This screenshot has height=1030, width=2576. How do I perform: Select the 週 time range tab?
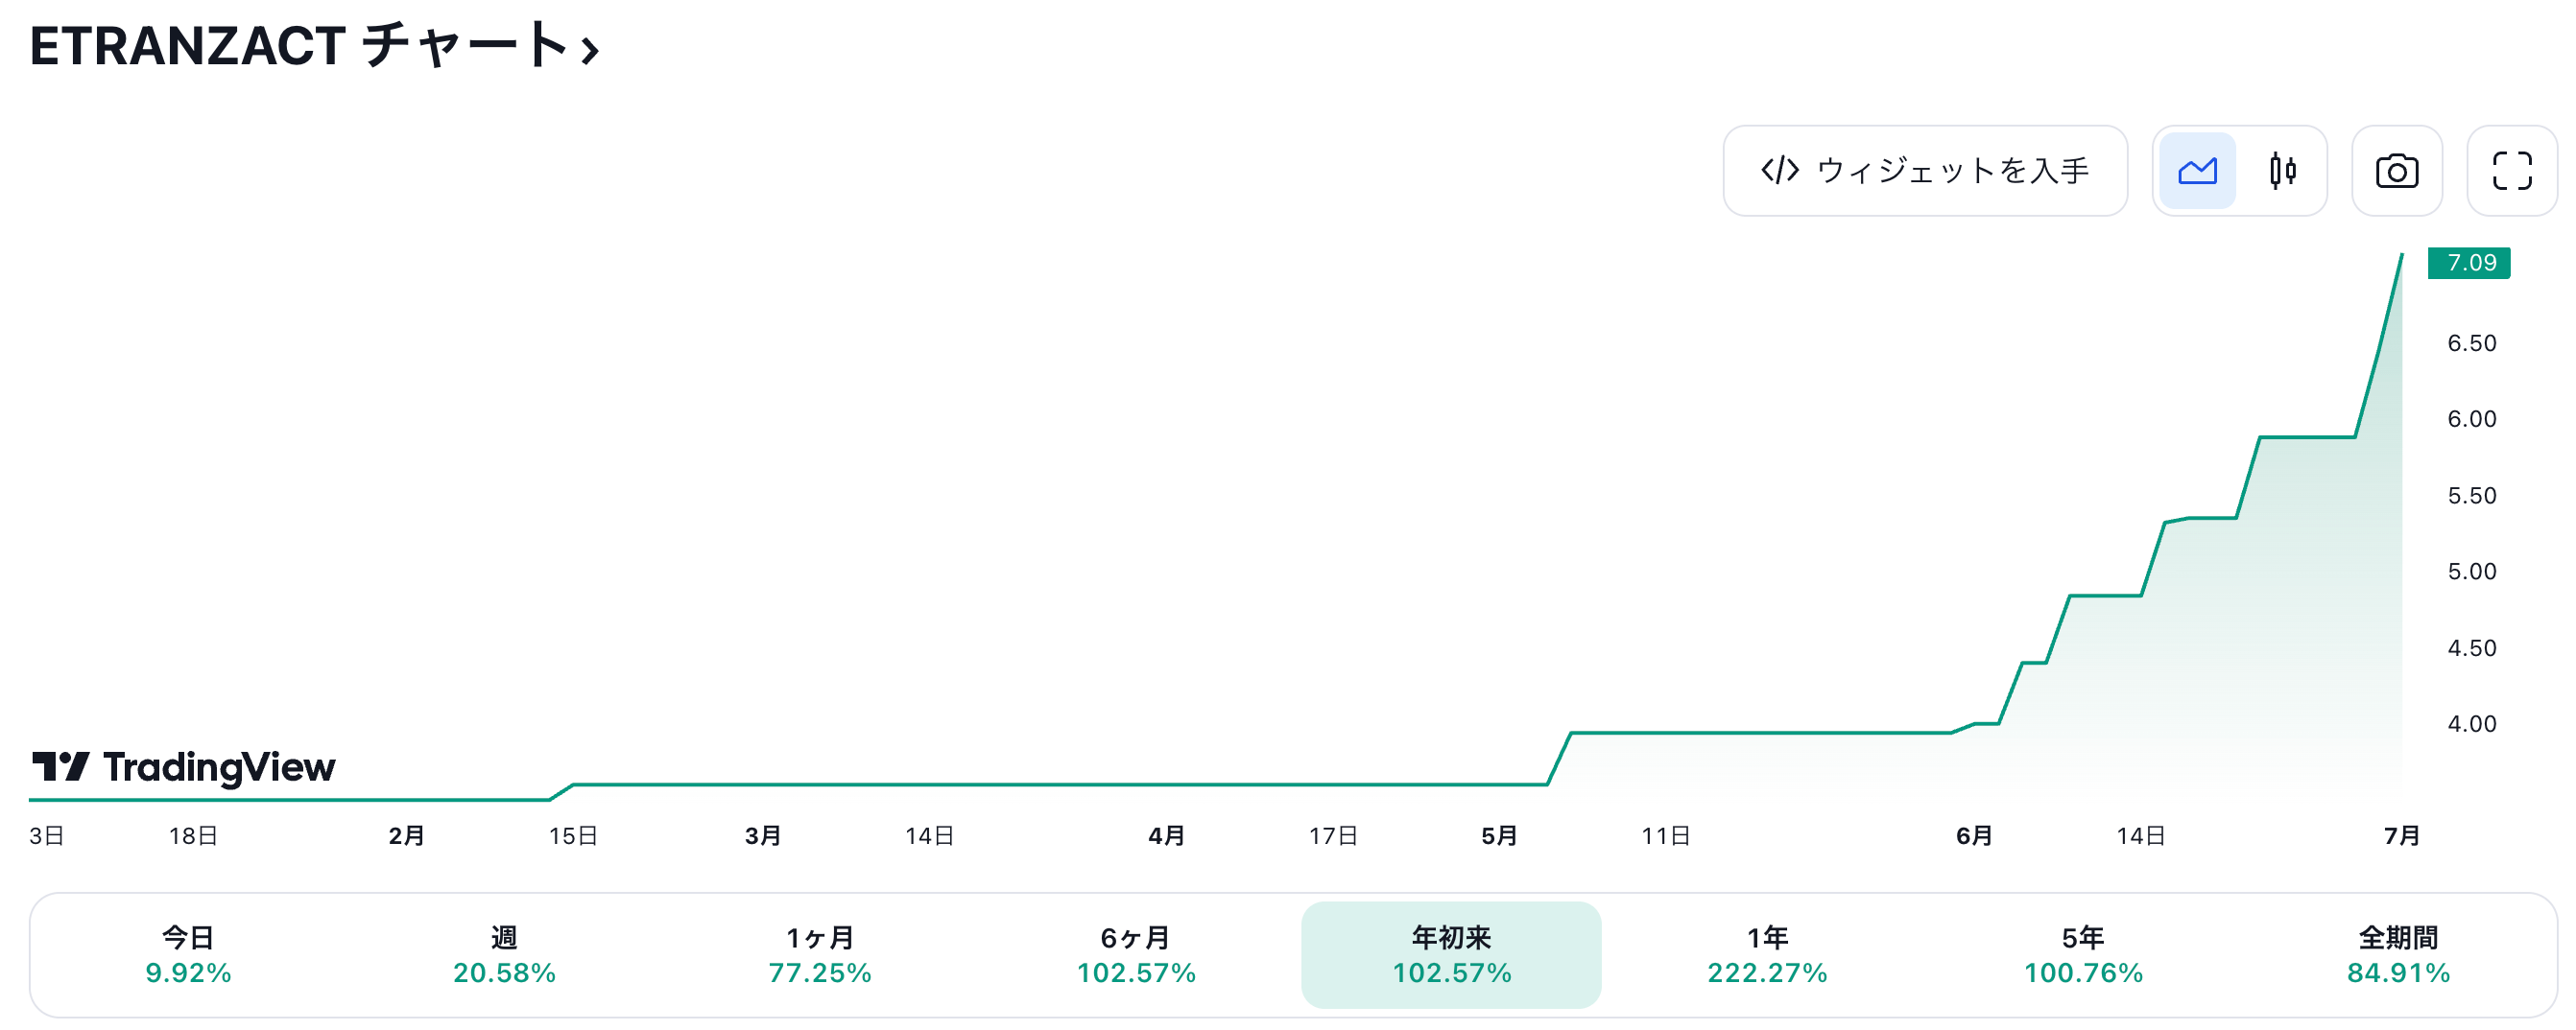pyautogui.click(x=504, y=955)
